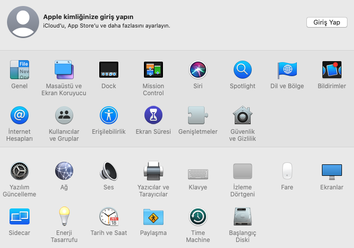Open Güvenlik ve Gizlilik settings
This screenshot has width=354, height=248.
tap(243, 115)
